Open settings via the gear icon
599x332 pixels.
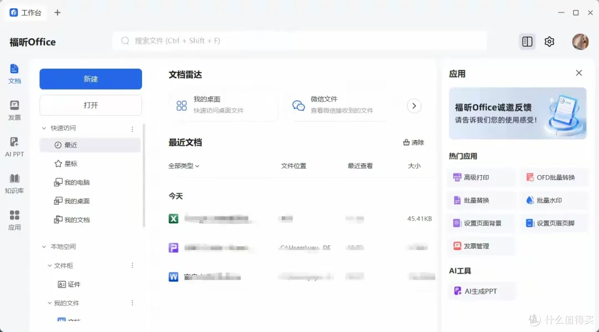pyautogui.click(x=549, y=42)
